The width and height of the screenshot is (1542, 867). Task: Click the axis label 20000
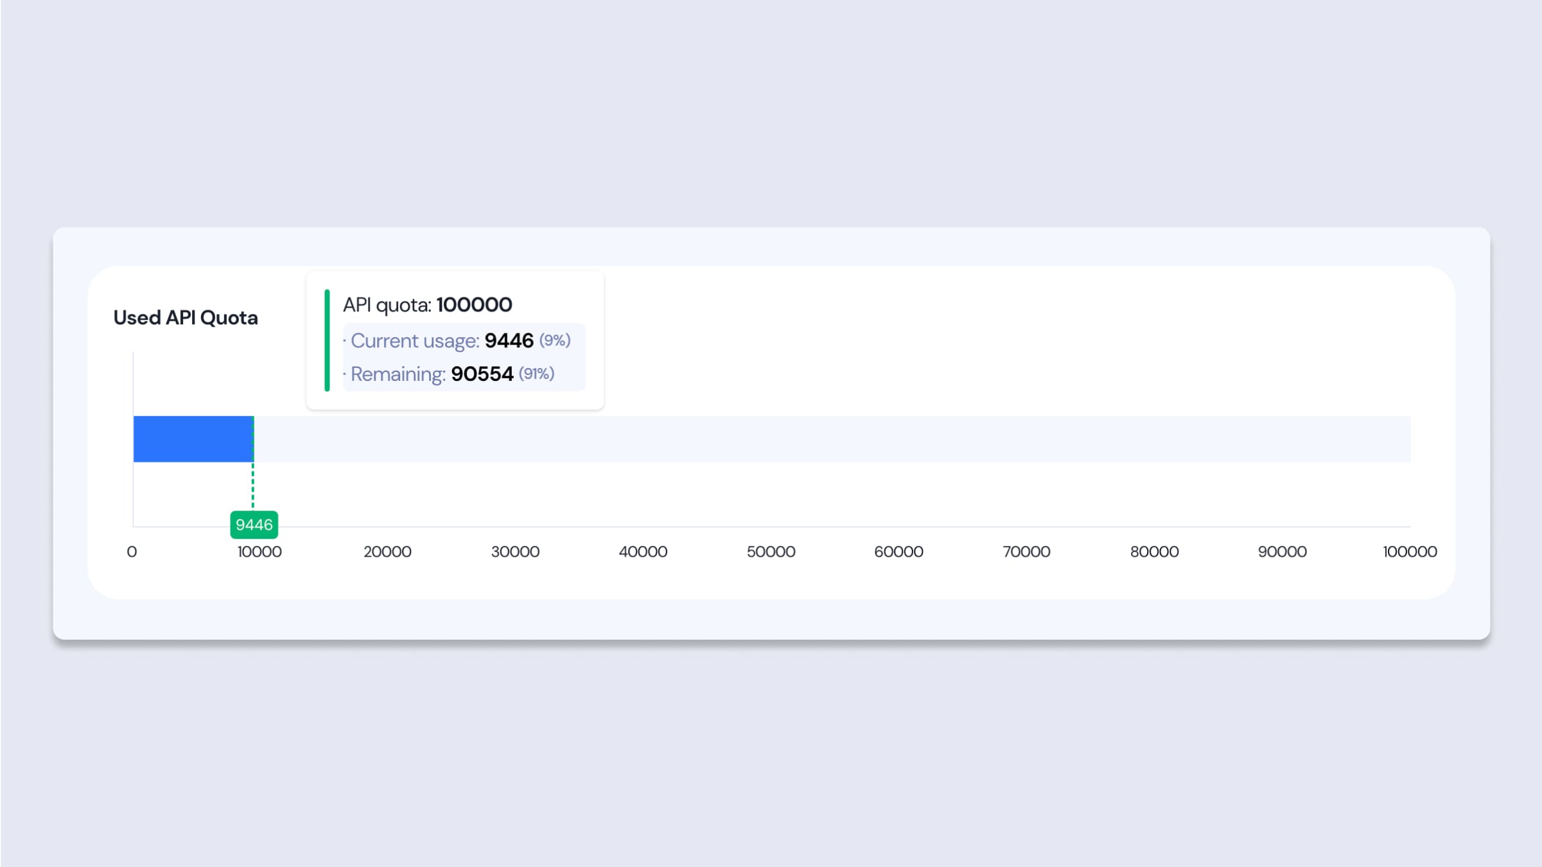(387, 552)
